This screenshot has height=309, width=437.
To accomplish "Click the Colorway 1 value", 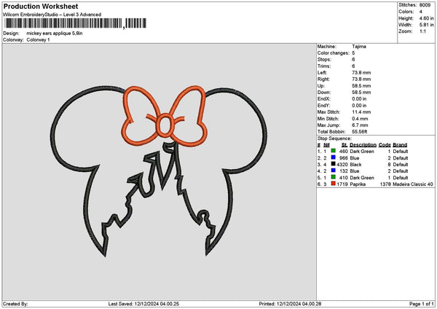I will [38, 40].
